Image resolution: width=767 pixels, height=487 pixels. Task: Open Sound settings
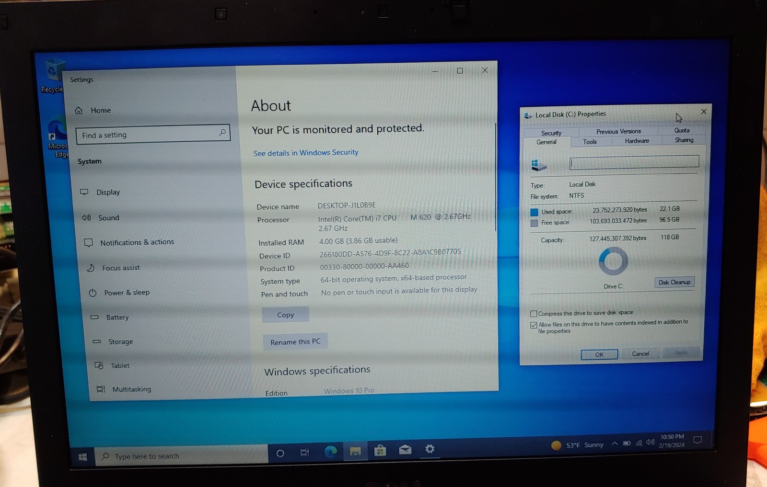click(x=101, y=217)
